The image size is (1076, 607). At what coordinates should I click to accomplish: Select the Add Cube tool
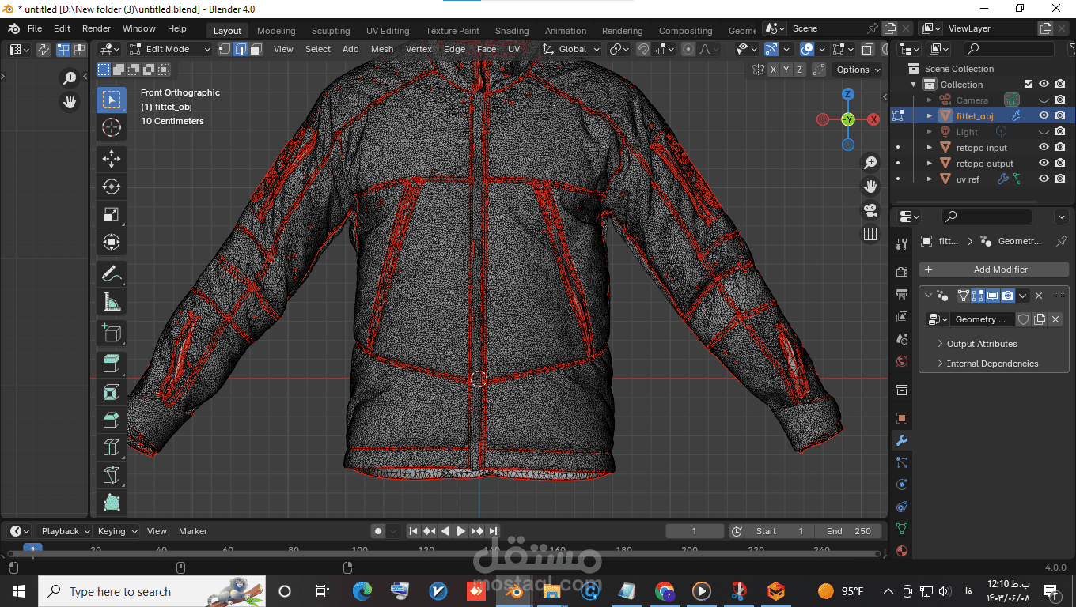click(x=112, y=334)
